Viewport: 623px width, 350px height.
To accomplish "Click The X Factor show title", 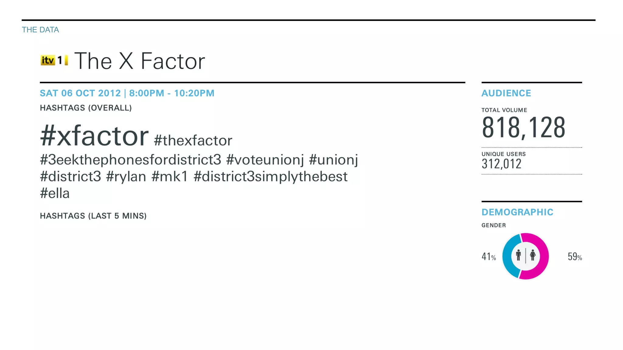I will tap(140, 61).
